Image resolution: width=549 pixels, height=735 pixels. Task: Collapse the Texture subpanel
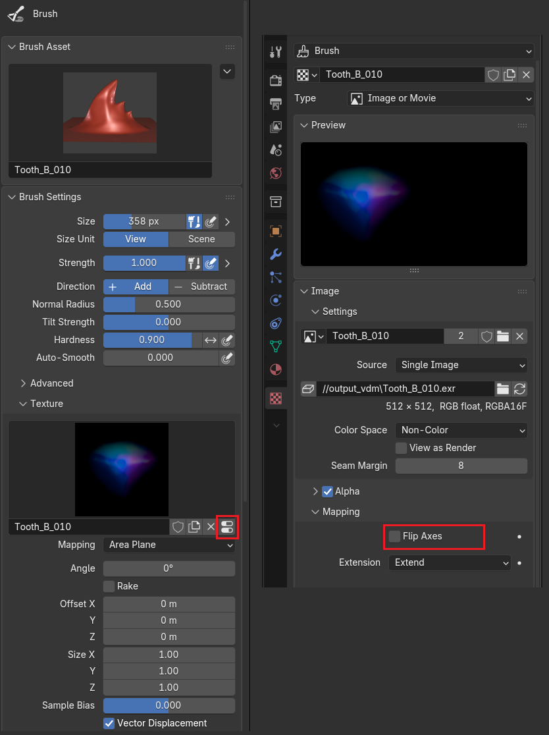tap(41, 404)
